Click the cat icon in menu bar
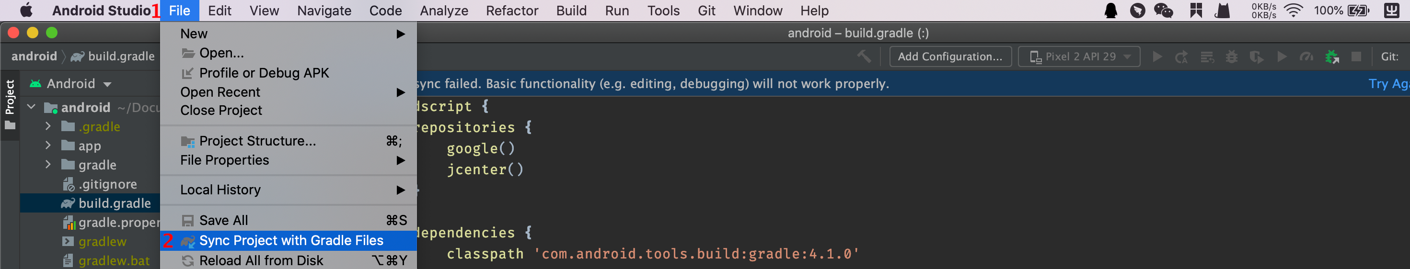1410x269 pixels. 1222,11
